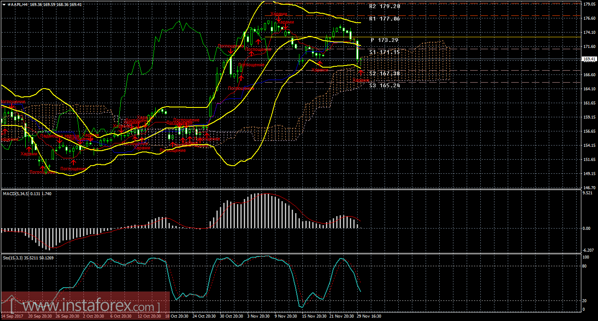
Task: Click the triangle arrow before #AAPL,H4
Action: click(3, 4)
